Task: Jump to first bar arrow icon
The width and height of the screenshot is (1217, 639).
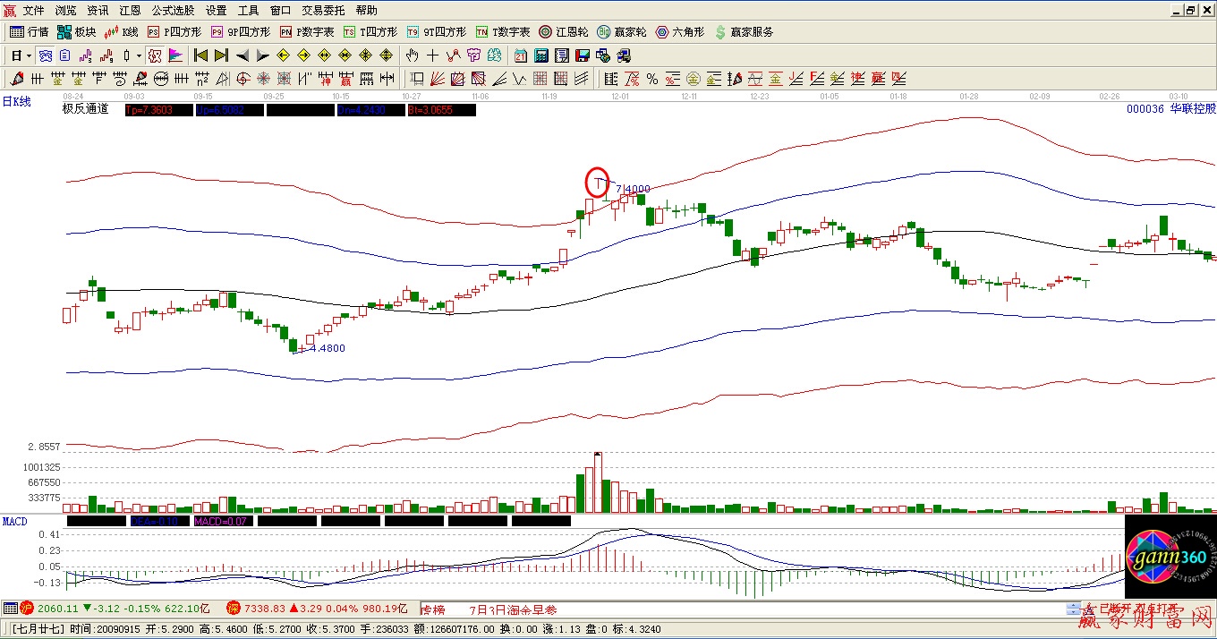Action: pos(200,55)
